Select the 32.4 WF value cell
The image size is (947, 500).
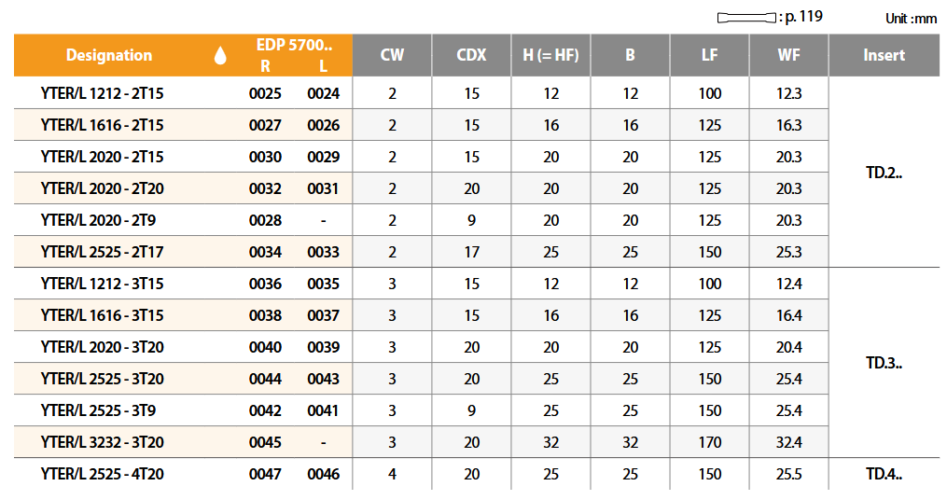[x=788, y=442]
